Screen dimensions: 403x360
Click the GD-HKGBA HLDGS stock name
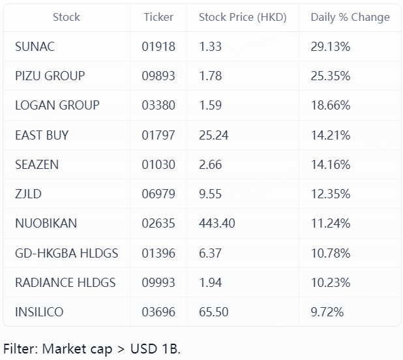point(67,252)
